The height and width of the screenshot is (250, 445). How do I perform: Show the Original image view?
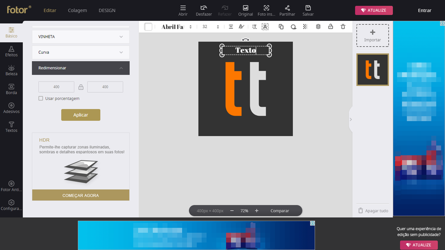point(246,10)
